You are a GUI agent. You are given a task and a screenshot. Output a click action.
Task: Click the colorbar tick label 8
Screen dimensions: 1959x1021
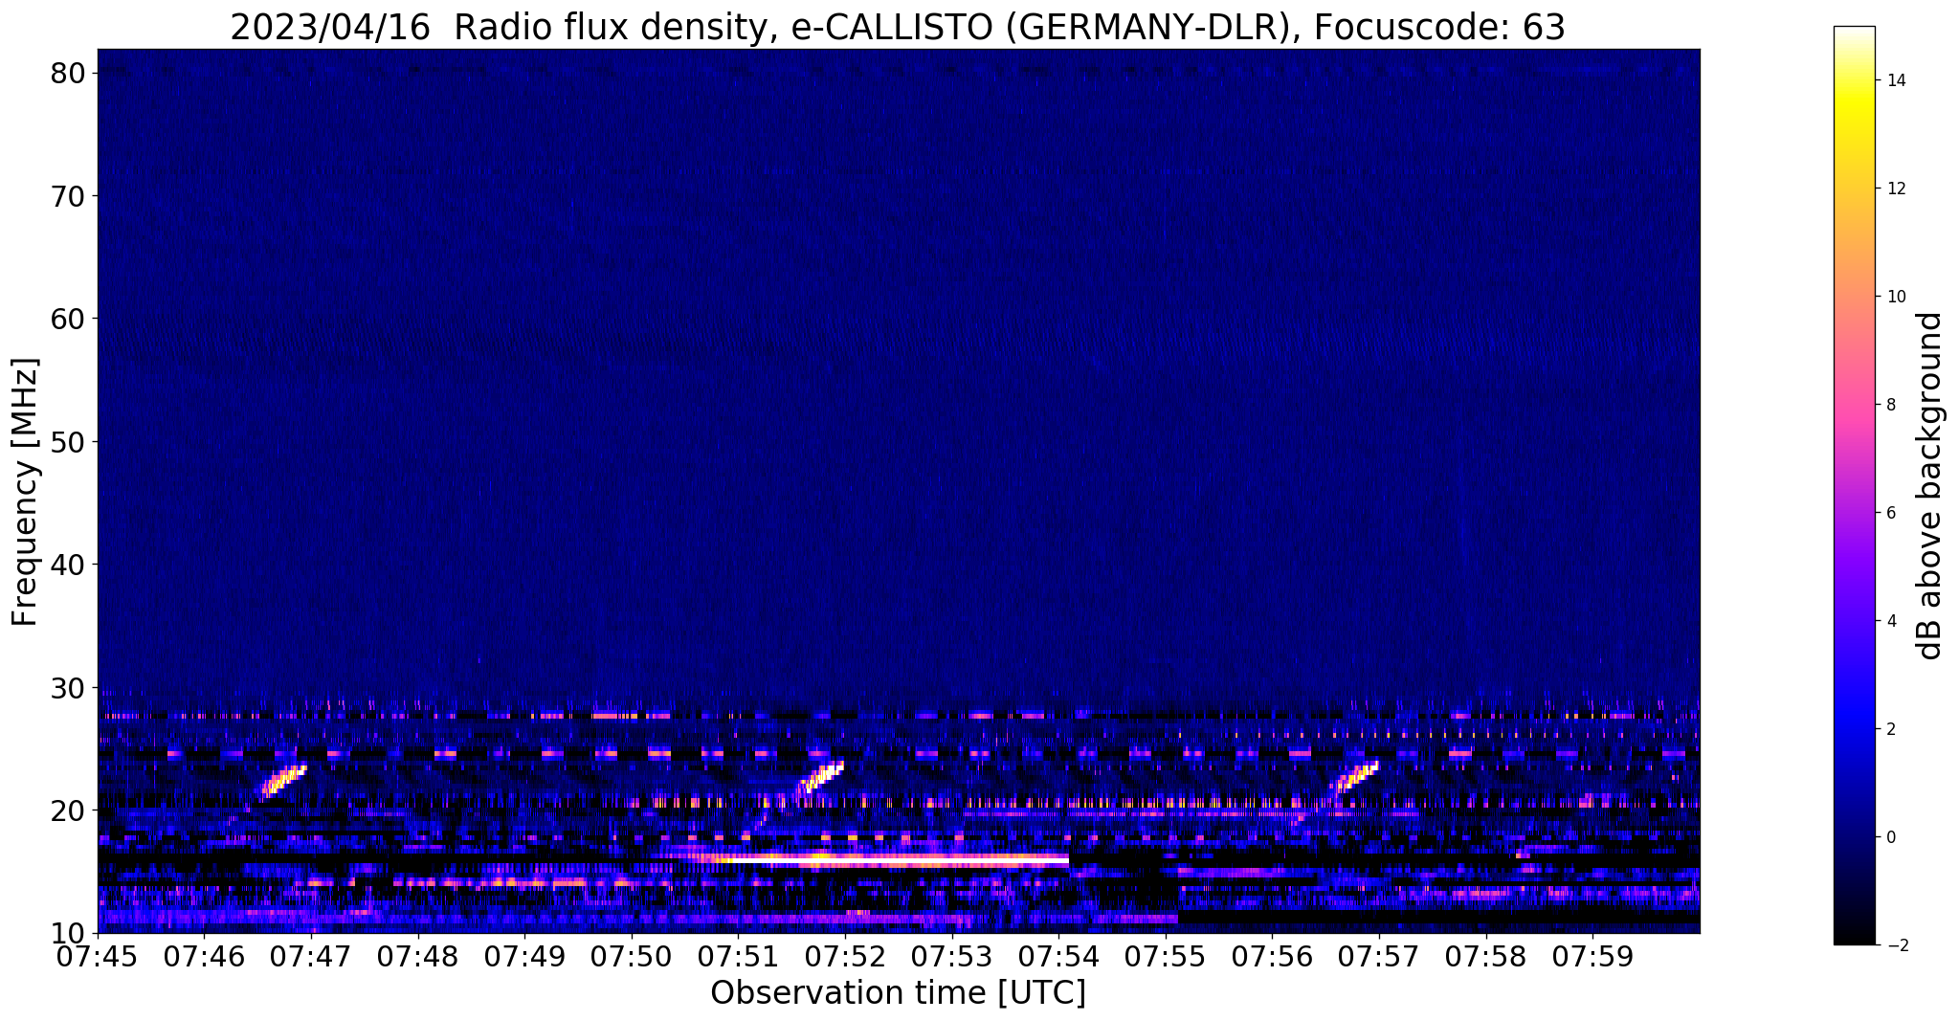click(1891, 405)
